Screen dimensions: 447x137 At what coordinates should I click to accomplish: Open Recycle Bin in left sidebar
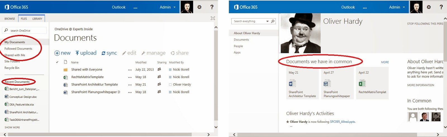point(12,68)
